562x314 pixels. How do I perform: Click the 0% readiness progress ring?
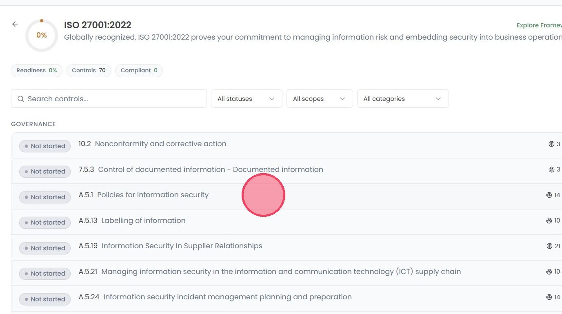pyautogui.click(x=42, y=36)
